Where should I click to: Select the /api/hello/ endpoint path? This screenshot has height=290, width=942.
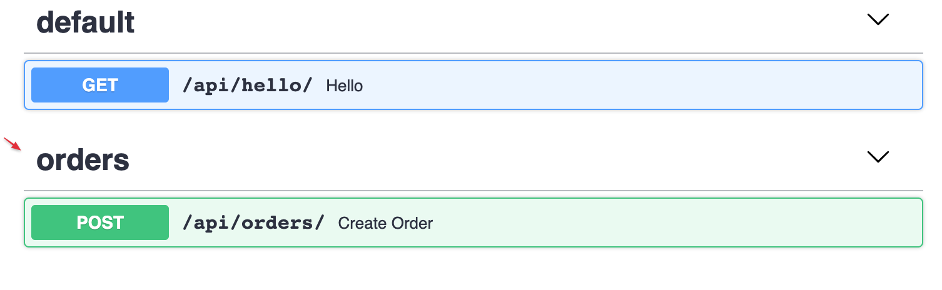pos(247,85)
